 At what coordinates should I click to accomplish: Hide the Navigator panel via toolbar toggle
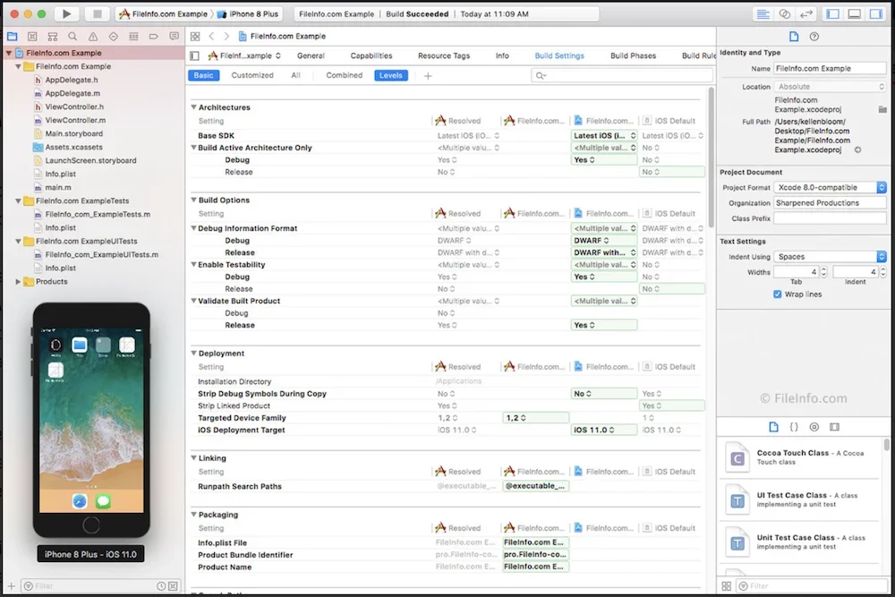click(832, 14)
